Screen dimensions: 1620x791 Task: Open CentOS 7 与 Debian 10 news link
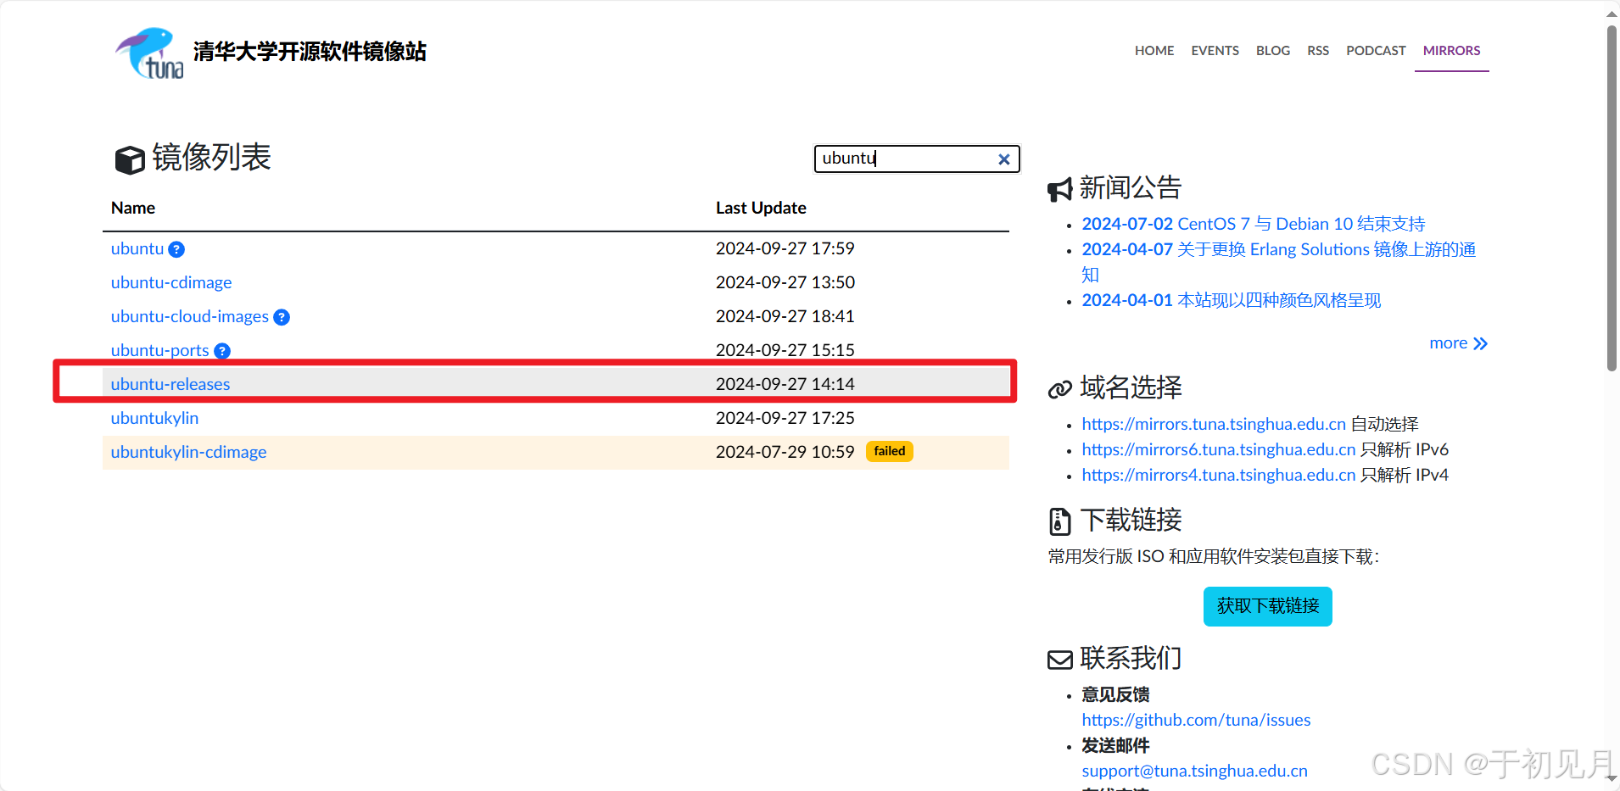point(1254,224)
